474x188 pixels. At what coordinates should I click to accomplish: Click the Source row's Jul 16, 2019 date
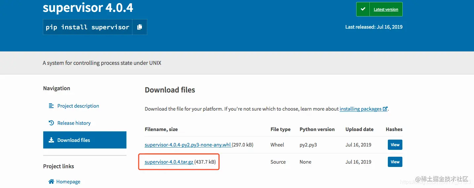[x=358, y=162]
